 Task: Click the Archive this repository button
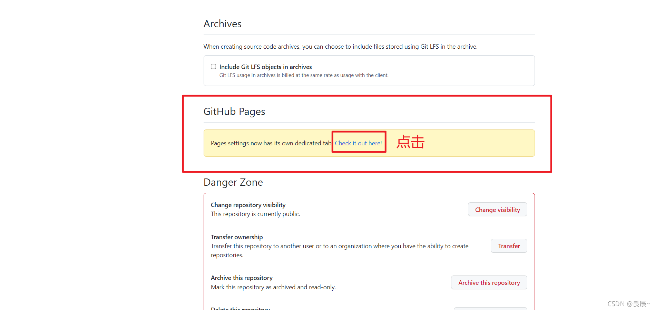coord(489,282)
